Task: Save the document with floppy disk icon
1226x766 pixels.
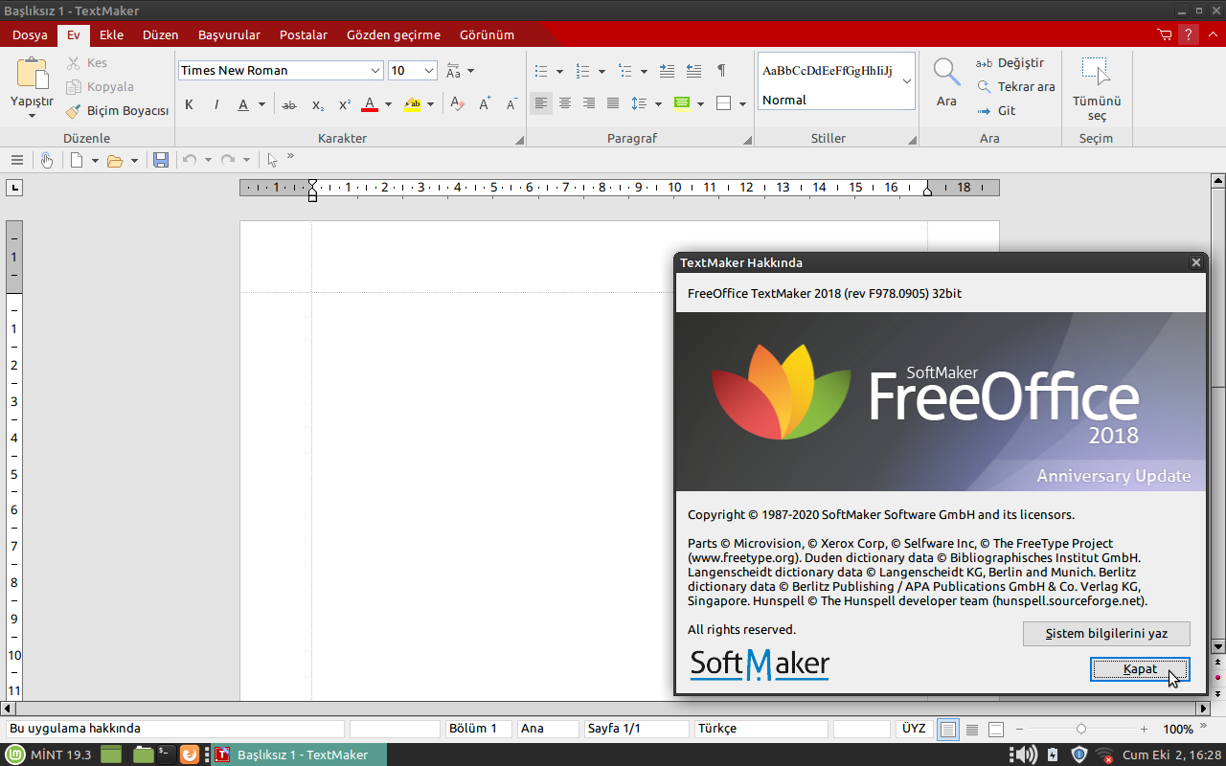Action: coord(161,160)
